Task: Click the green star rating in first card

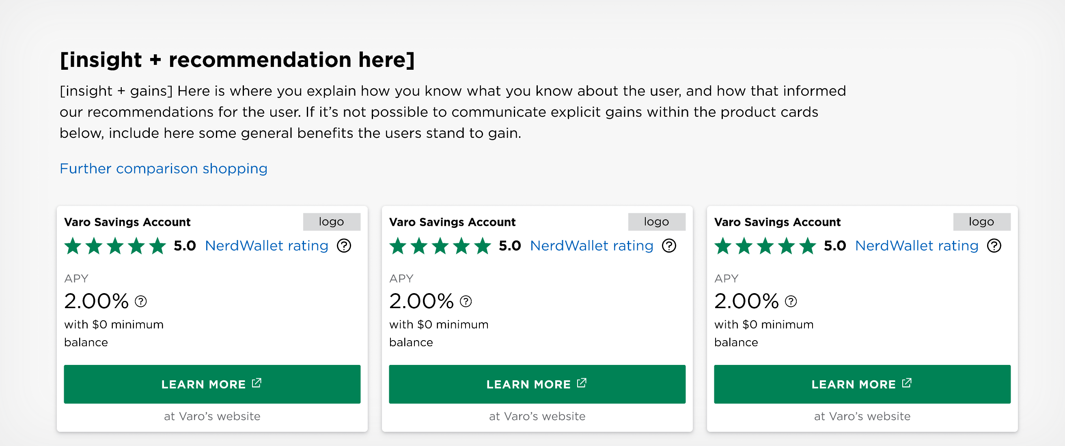Action: [x=115, y=246]
